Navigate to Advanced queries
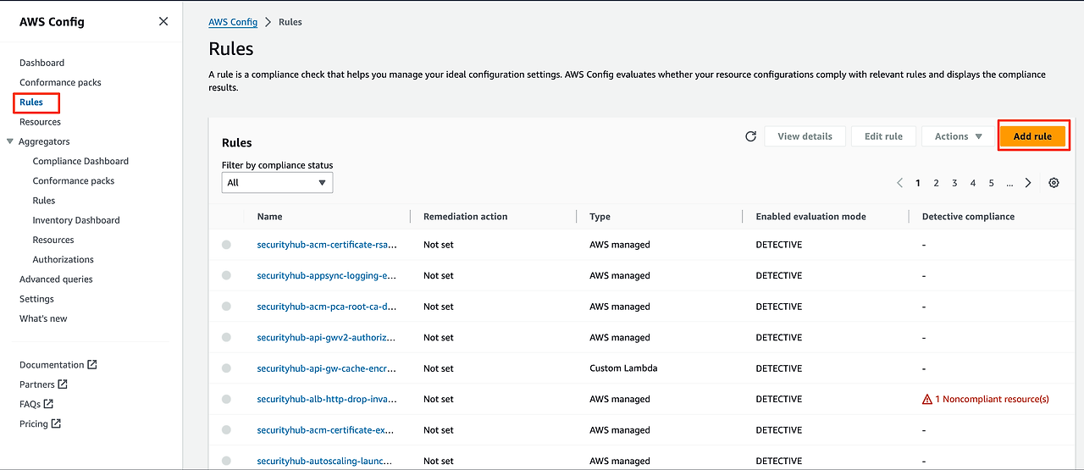This screenshot has height=470, width=1084. click(x=56, y=279)
